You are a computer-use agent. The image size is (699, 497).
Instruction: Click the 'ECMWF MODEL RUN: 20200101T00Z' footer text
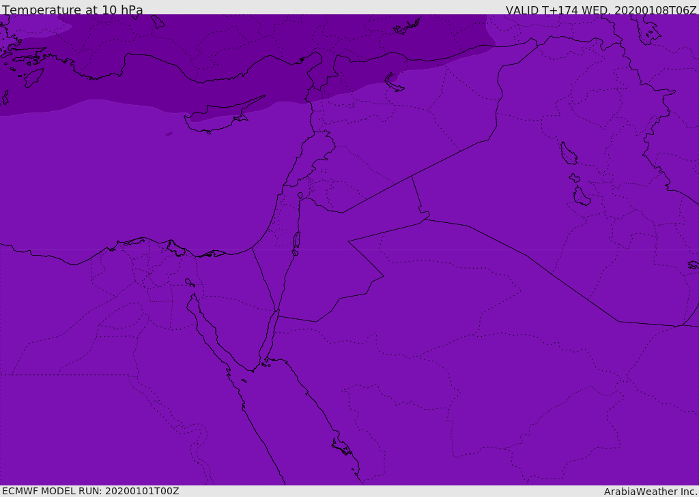click(x=91, y=491)
